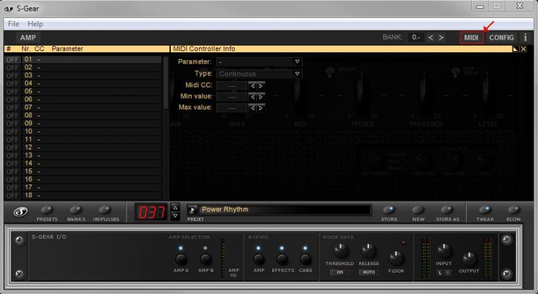Open the Type Continuous dropdown

260,74
